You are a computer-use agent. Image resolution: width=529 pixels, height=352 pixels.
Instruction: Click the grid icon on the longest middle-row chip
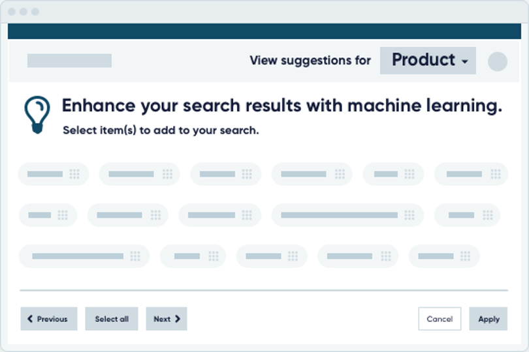coord(409,215)
